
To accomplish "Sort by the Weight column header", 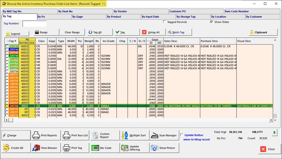I will 89,41.
